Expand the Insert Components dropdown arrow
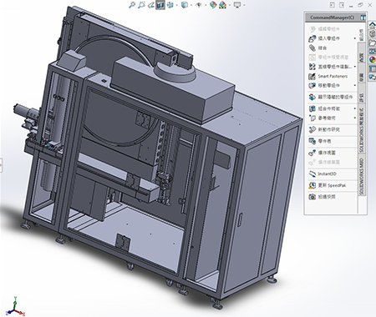 pos(355,38)
